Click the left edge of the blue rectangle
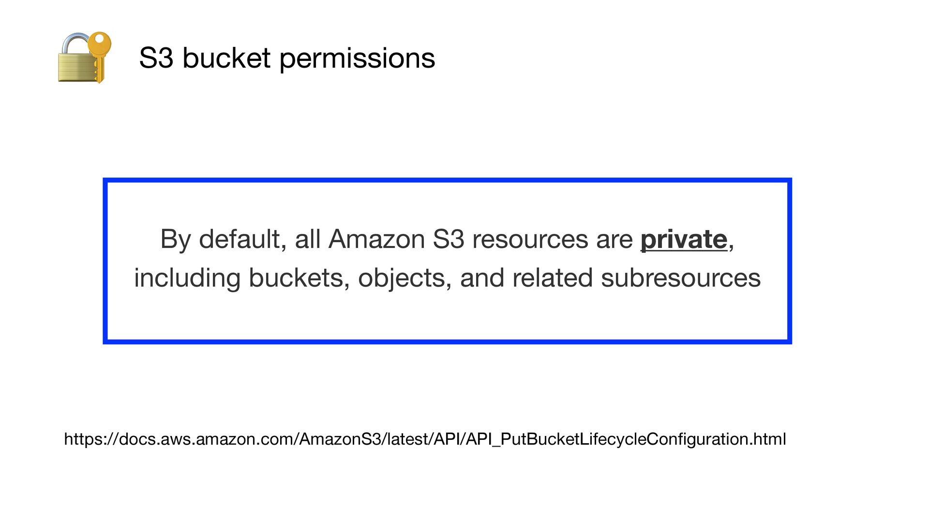The height and width of the screenshot is (522, 929). 105,261
